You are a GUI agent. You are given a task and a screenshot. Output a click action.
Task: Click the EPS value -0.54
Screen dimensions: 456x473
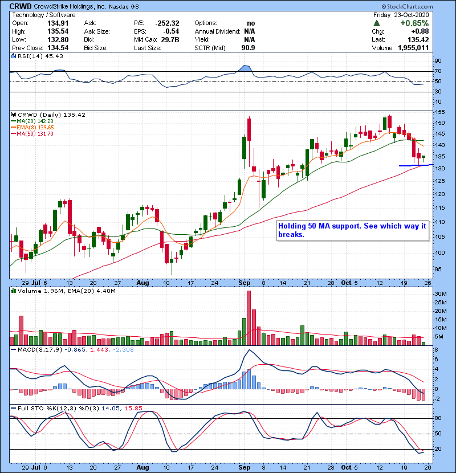tap(171, 31)
